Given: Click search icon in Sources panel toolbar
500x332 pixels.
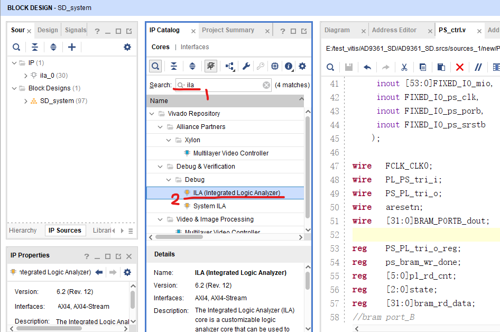Looking at the screenshot, I should pyautogui.click(x=16, y=47).
